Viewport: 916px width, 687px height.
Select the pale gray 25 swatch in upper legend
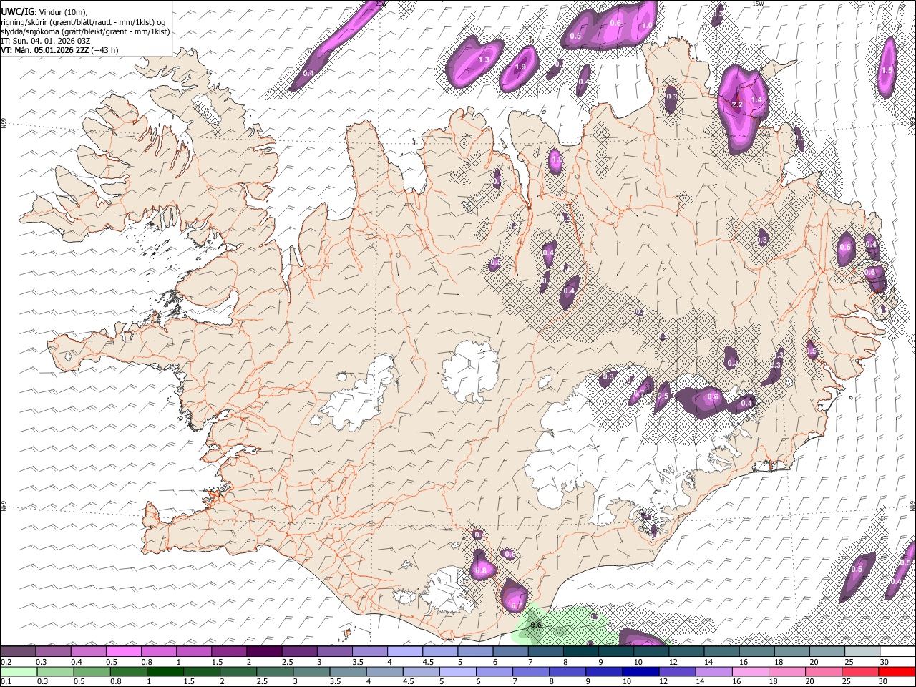(862, 651)
